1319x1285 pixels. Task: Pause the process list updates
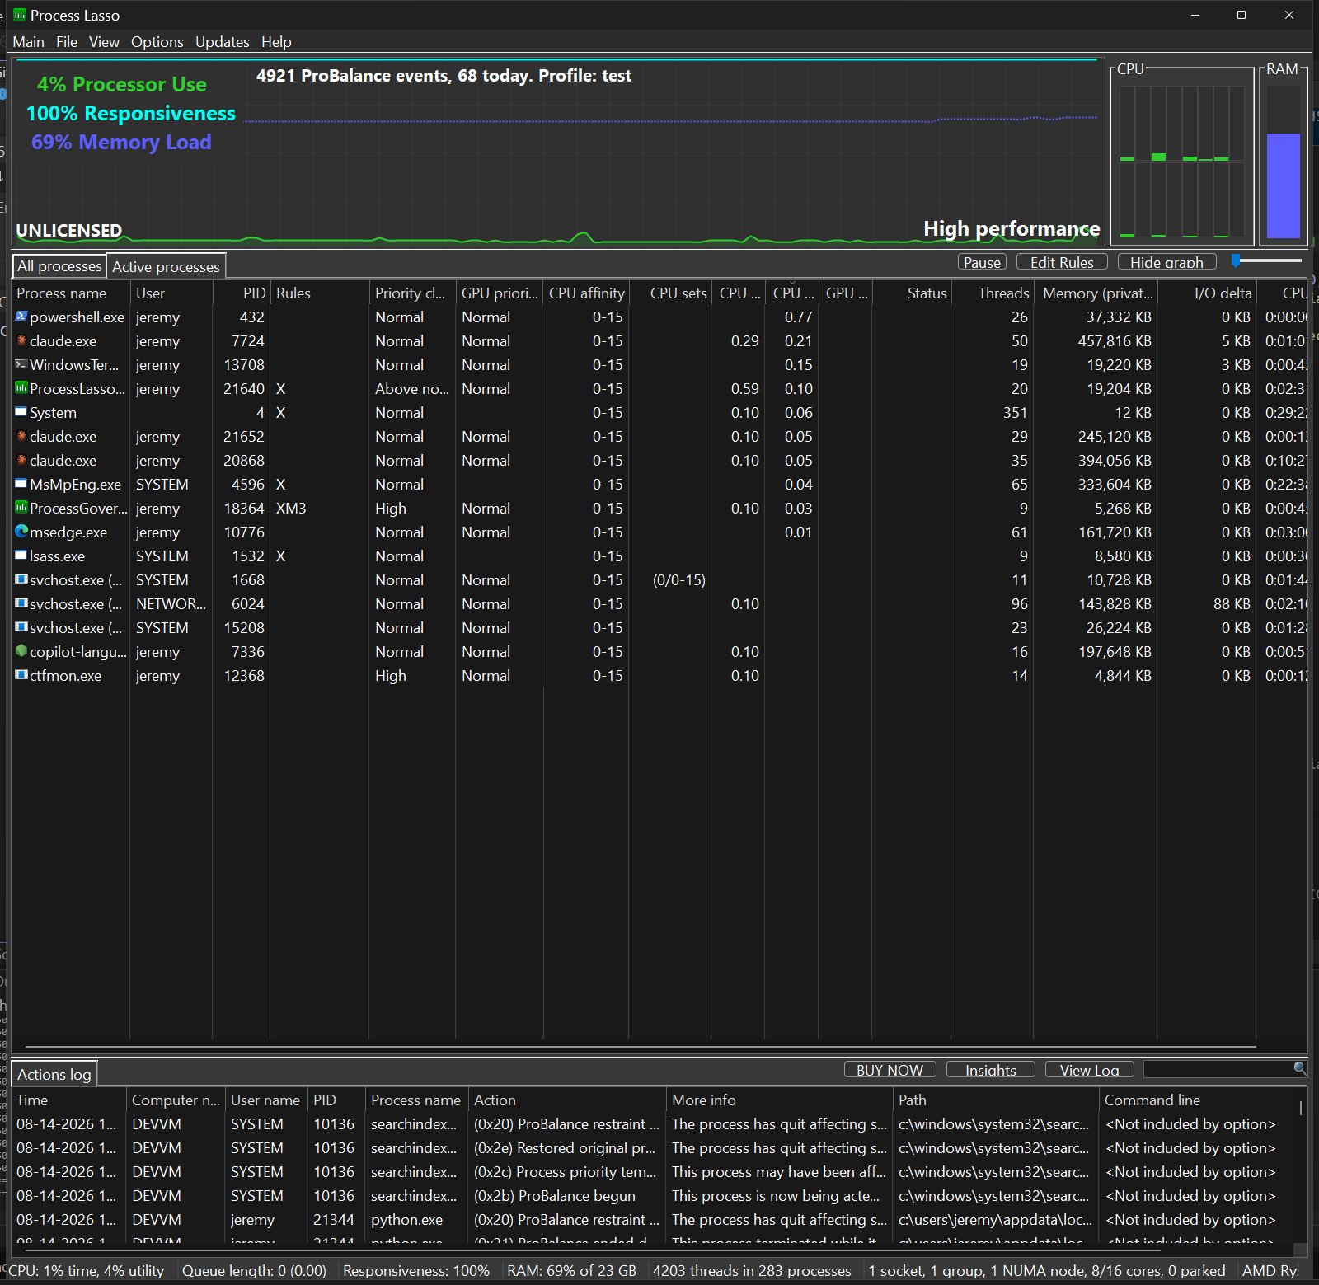982,262
